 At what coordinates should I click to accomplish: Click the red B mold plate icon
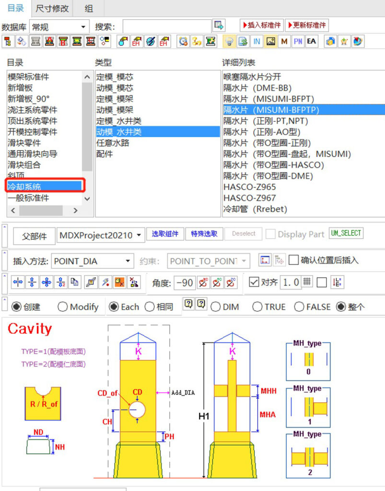[63, 41]
